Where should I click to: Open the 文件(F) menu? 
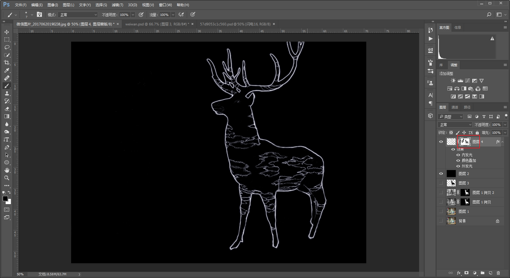[x=21, y=5]
